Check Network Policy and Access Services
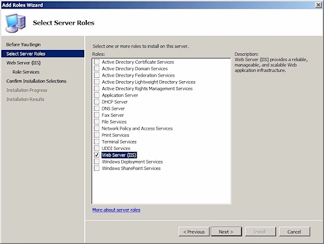The width and height of the screenshot is (324, 244). click(97, 128)
